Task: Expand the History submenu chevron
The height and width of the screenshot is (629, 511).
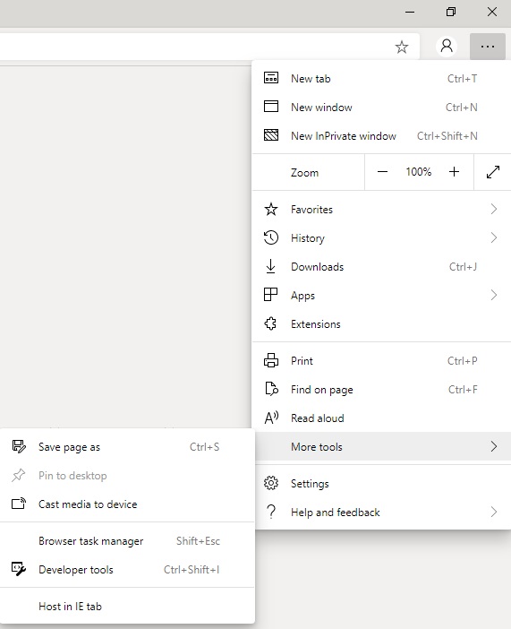Action: coord(494,237)
